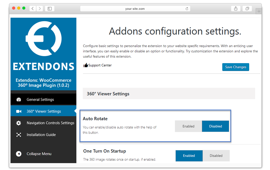This screenshot has width=270, height=170.
Task: Open a new tab with plus button
Action: [259, 11]
